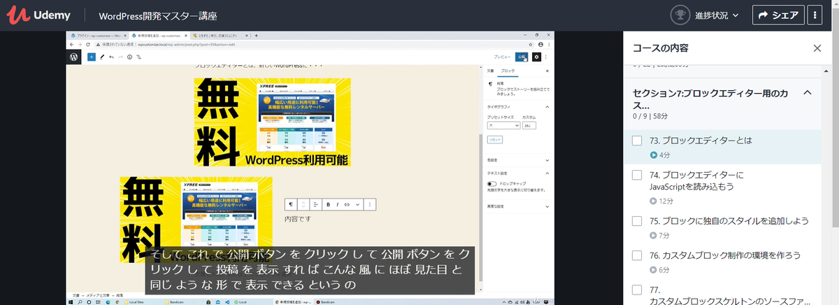The height and width of the screenshot is (305, 839).
Task: Click the シェア button
Action: (777, 15)
